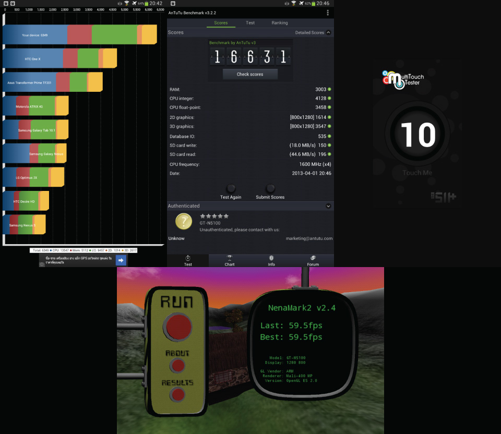Click the RAM score 3003 row
501x434 pixels.
coord(250,89)
